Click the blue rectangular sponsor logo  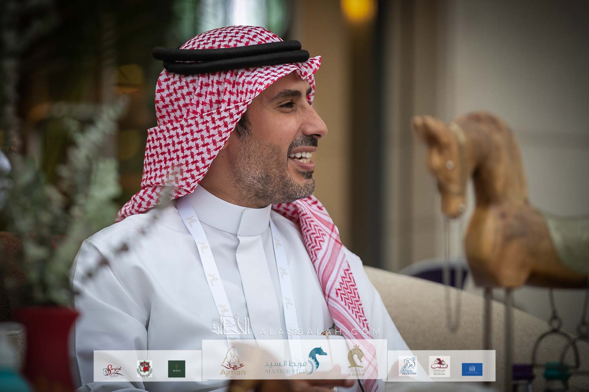(x=472, y=368)
